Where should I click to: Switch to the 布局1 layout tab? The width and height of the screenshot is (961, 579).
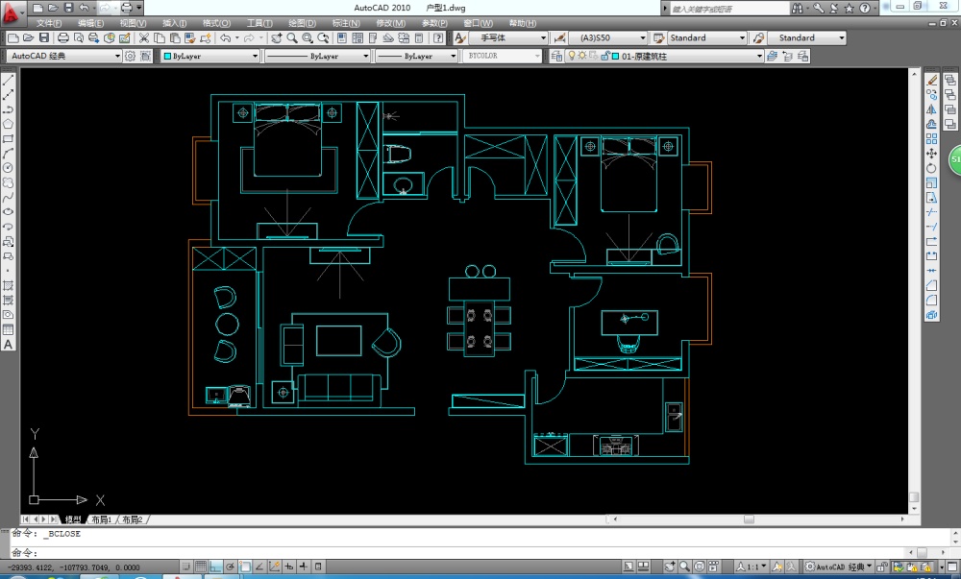pos(101,519)
